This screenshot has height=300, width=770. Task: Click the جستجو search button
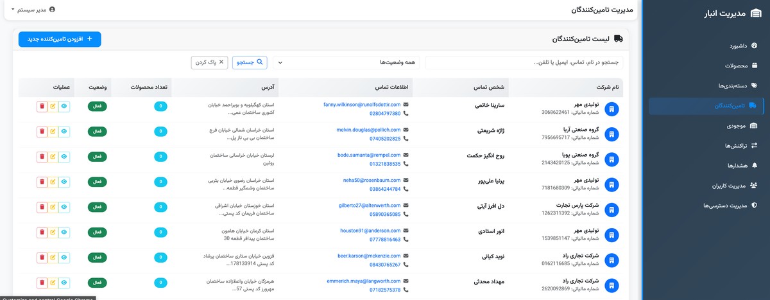250,62
